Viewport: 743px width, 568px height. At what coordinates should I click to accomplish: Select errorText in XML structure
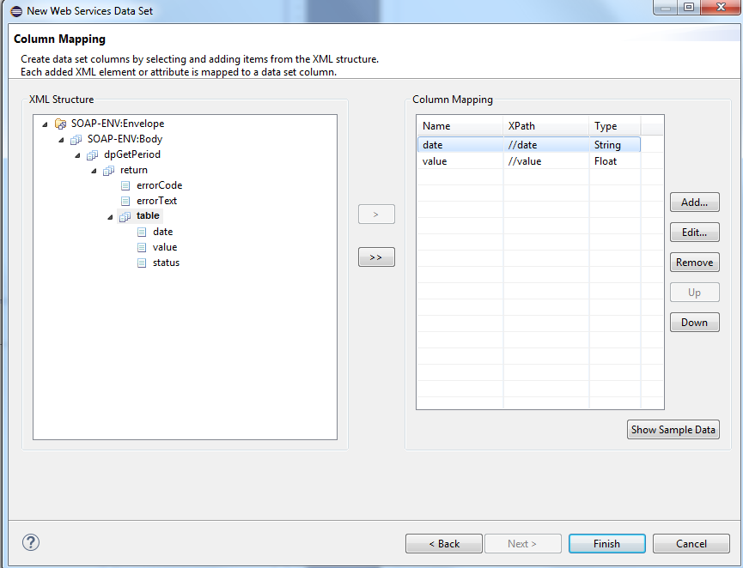tap(156, 201)
